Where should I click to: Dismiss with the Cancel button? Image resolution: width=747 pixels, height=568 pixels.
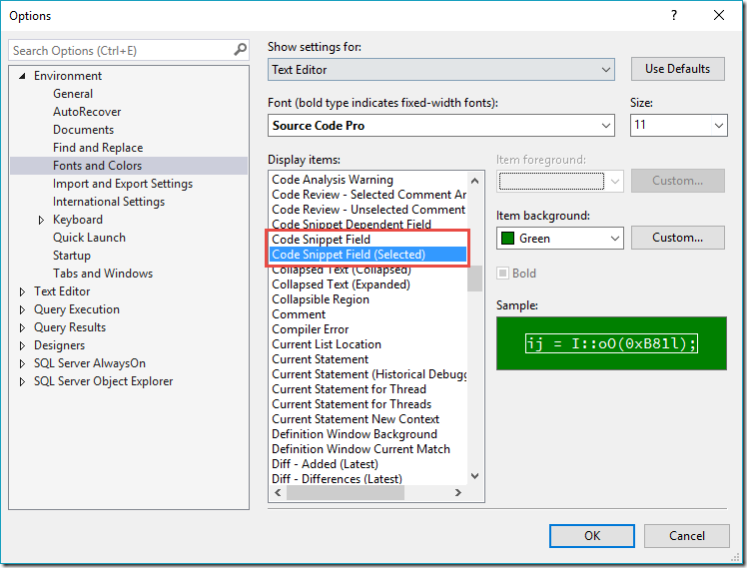[x=686, y=536]
